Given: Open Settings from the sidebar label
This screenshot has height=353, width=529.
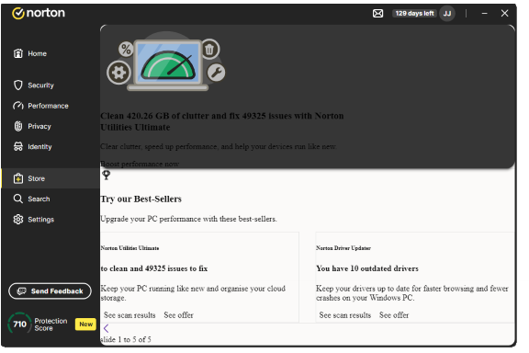Looking at the screenshot, I should pyautogui.click(x=40, y=220).
